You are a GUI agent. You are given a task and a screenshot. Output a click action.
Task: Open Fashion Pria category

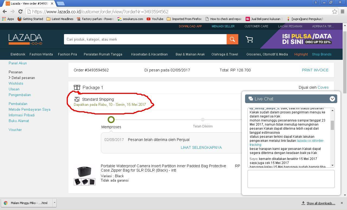(68, 54)
